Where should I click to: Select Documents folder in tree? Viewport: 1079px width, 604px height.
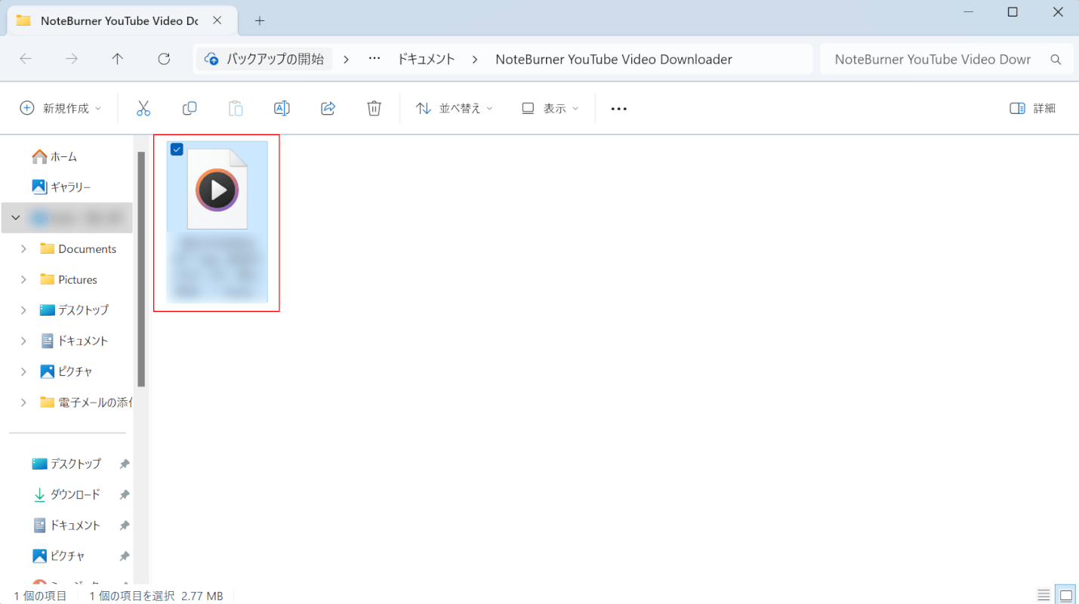coord(79,248)
